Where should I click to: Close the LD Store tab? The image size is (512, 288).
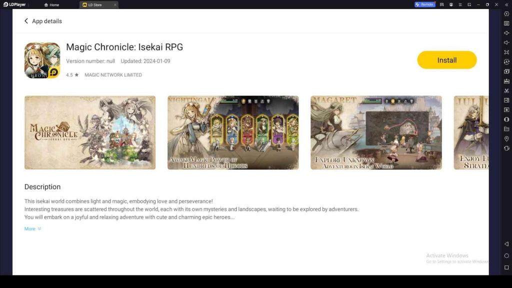115,5
